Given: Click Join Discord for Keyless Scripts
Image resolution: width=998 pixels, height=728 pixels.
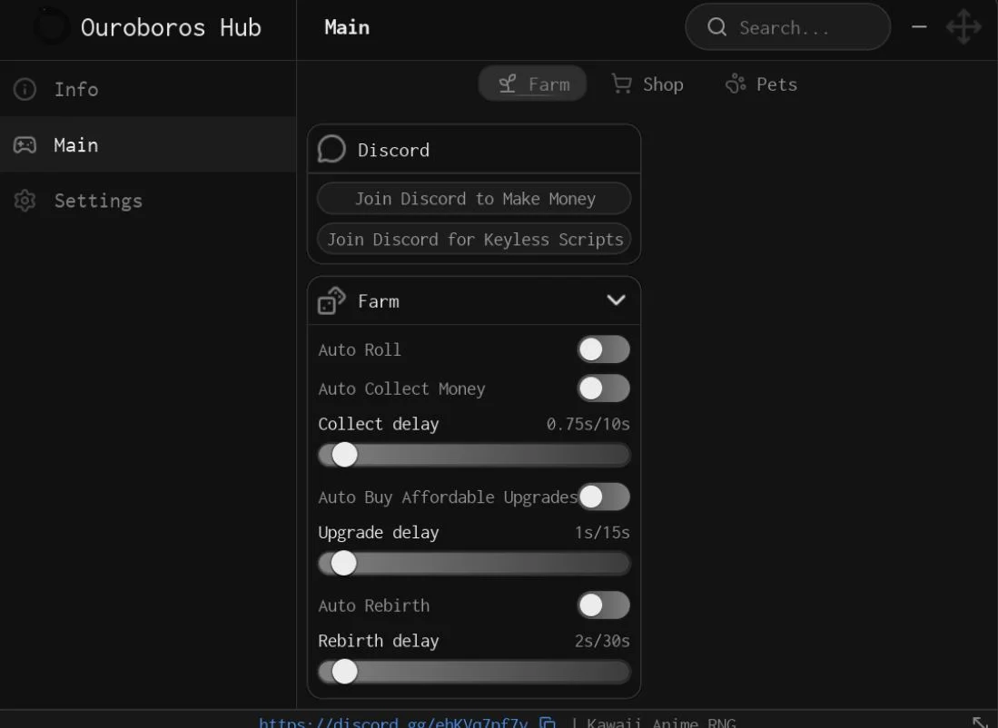Looking at the screenshot, I should click(474, 240).
